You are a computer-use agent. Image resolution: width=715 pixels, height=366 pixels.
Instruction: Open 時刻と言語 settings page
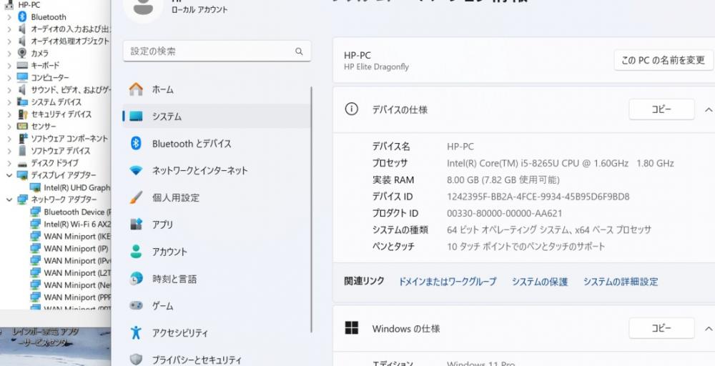pyautogui.click(x=217, y=279)
